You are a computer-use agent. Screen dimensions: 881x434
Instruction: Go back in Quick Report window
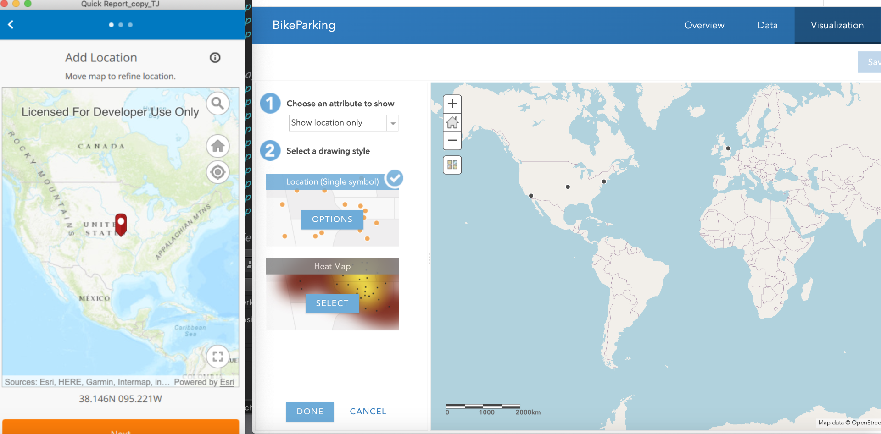coord(11,25)
